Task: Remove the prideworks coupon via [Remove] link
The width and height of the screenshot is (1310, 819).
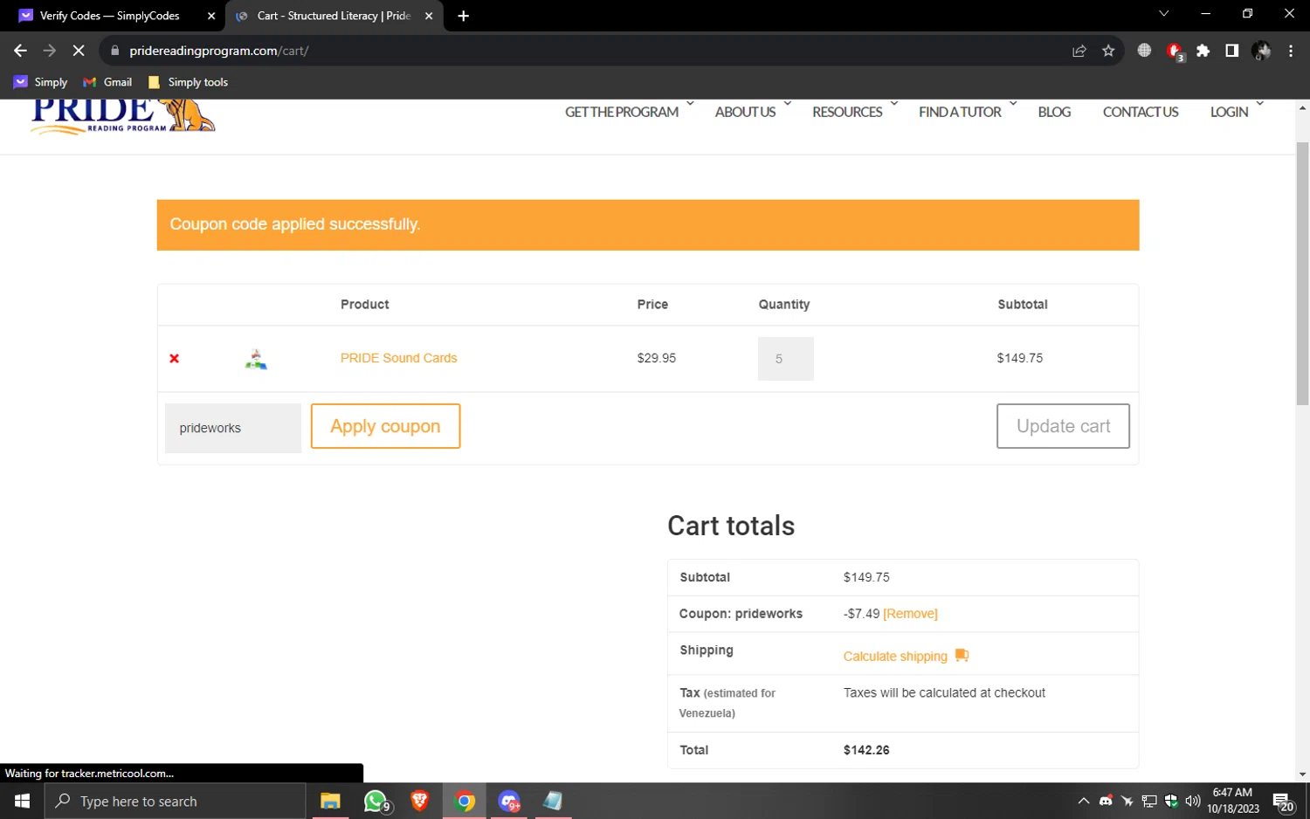Action: [x=910, y=614]
